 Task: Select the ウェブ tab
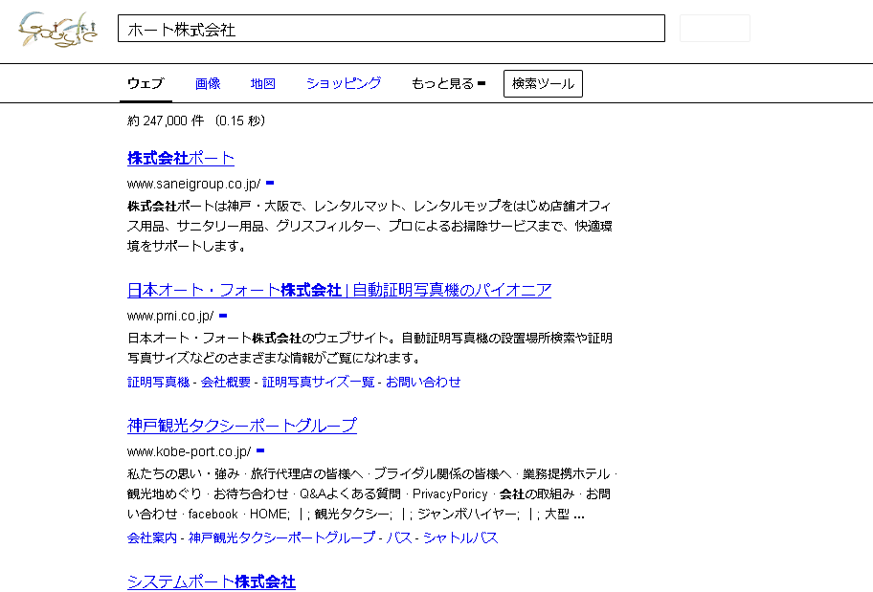[145, 83]
